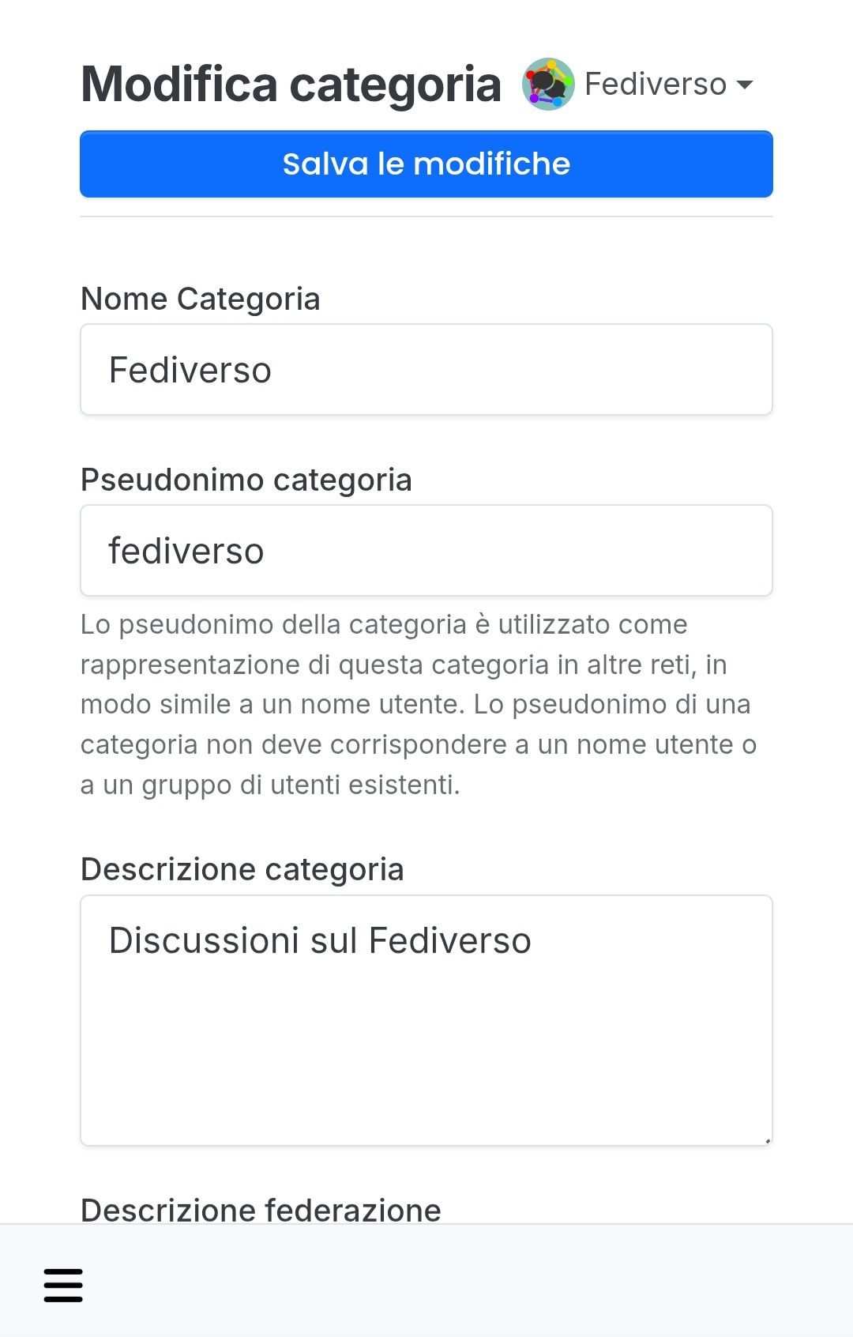This screenshot has width=853, height=1337.
Task: Click the Pseudonimo categoria label
Action: 246,480
